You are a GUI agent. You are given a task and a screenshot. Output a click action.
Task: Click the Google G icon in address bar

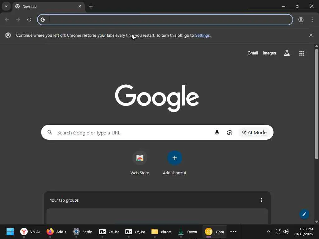coord(42,20)
